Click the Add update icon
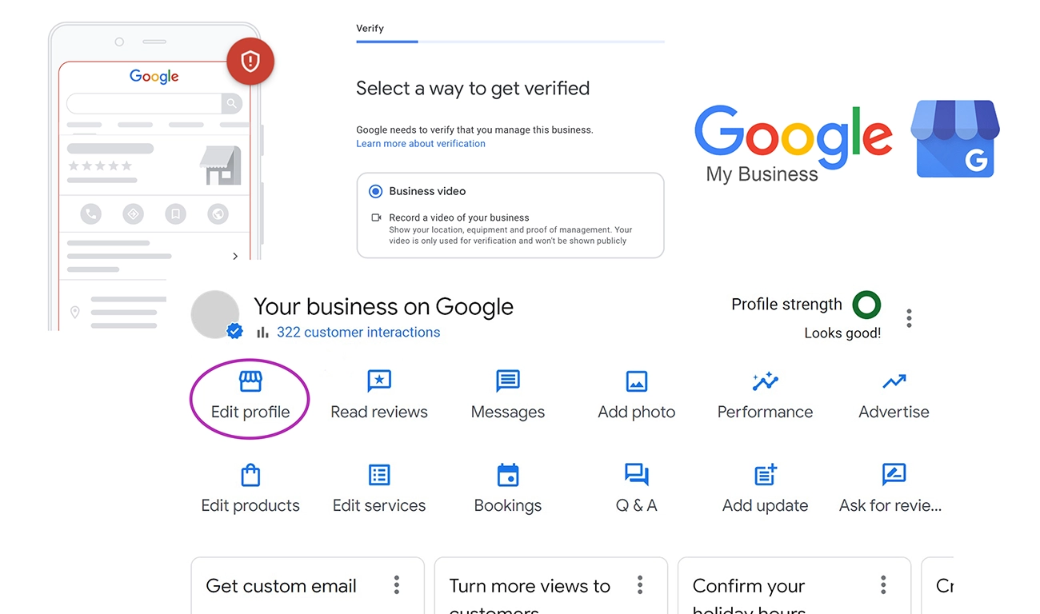Viewport: 1040px width, 614px height. point(765,475)
